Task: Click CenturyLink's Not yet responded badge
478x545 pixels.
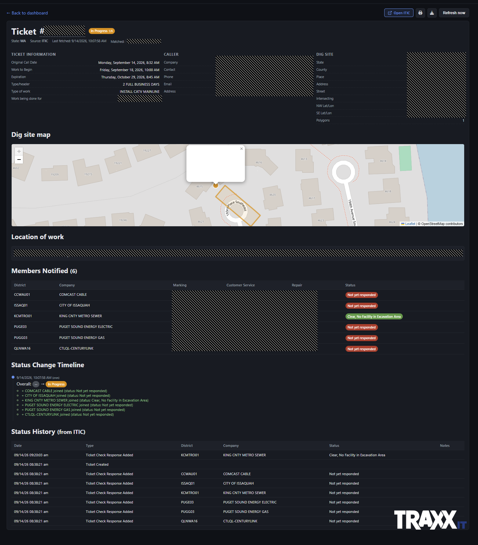Action: click(x=362, y=349)
